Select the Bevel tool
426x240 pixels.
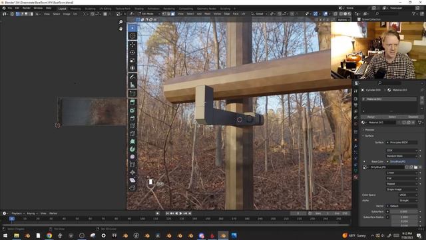132,118
